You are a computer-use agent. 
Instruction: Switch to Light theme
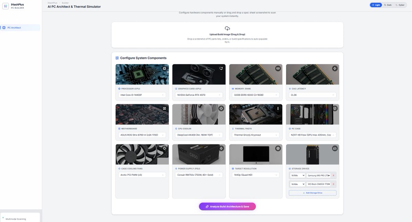coord(376,5)
